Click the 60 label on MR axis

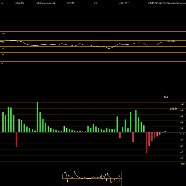(x=182, y=116)
